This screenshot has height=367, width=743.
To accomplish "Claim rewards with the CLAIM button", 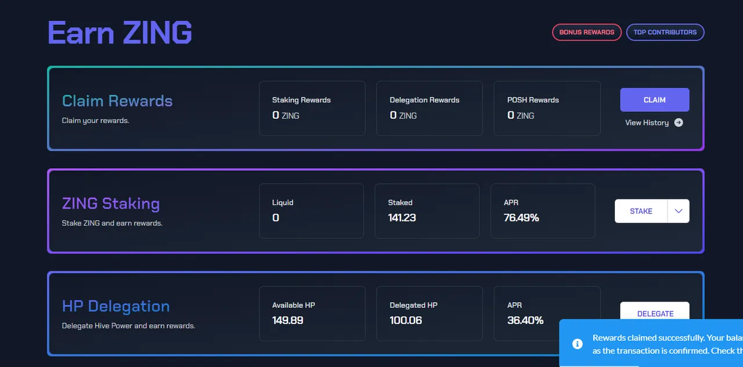I will [x=654, y=100].
